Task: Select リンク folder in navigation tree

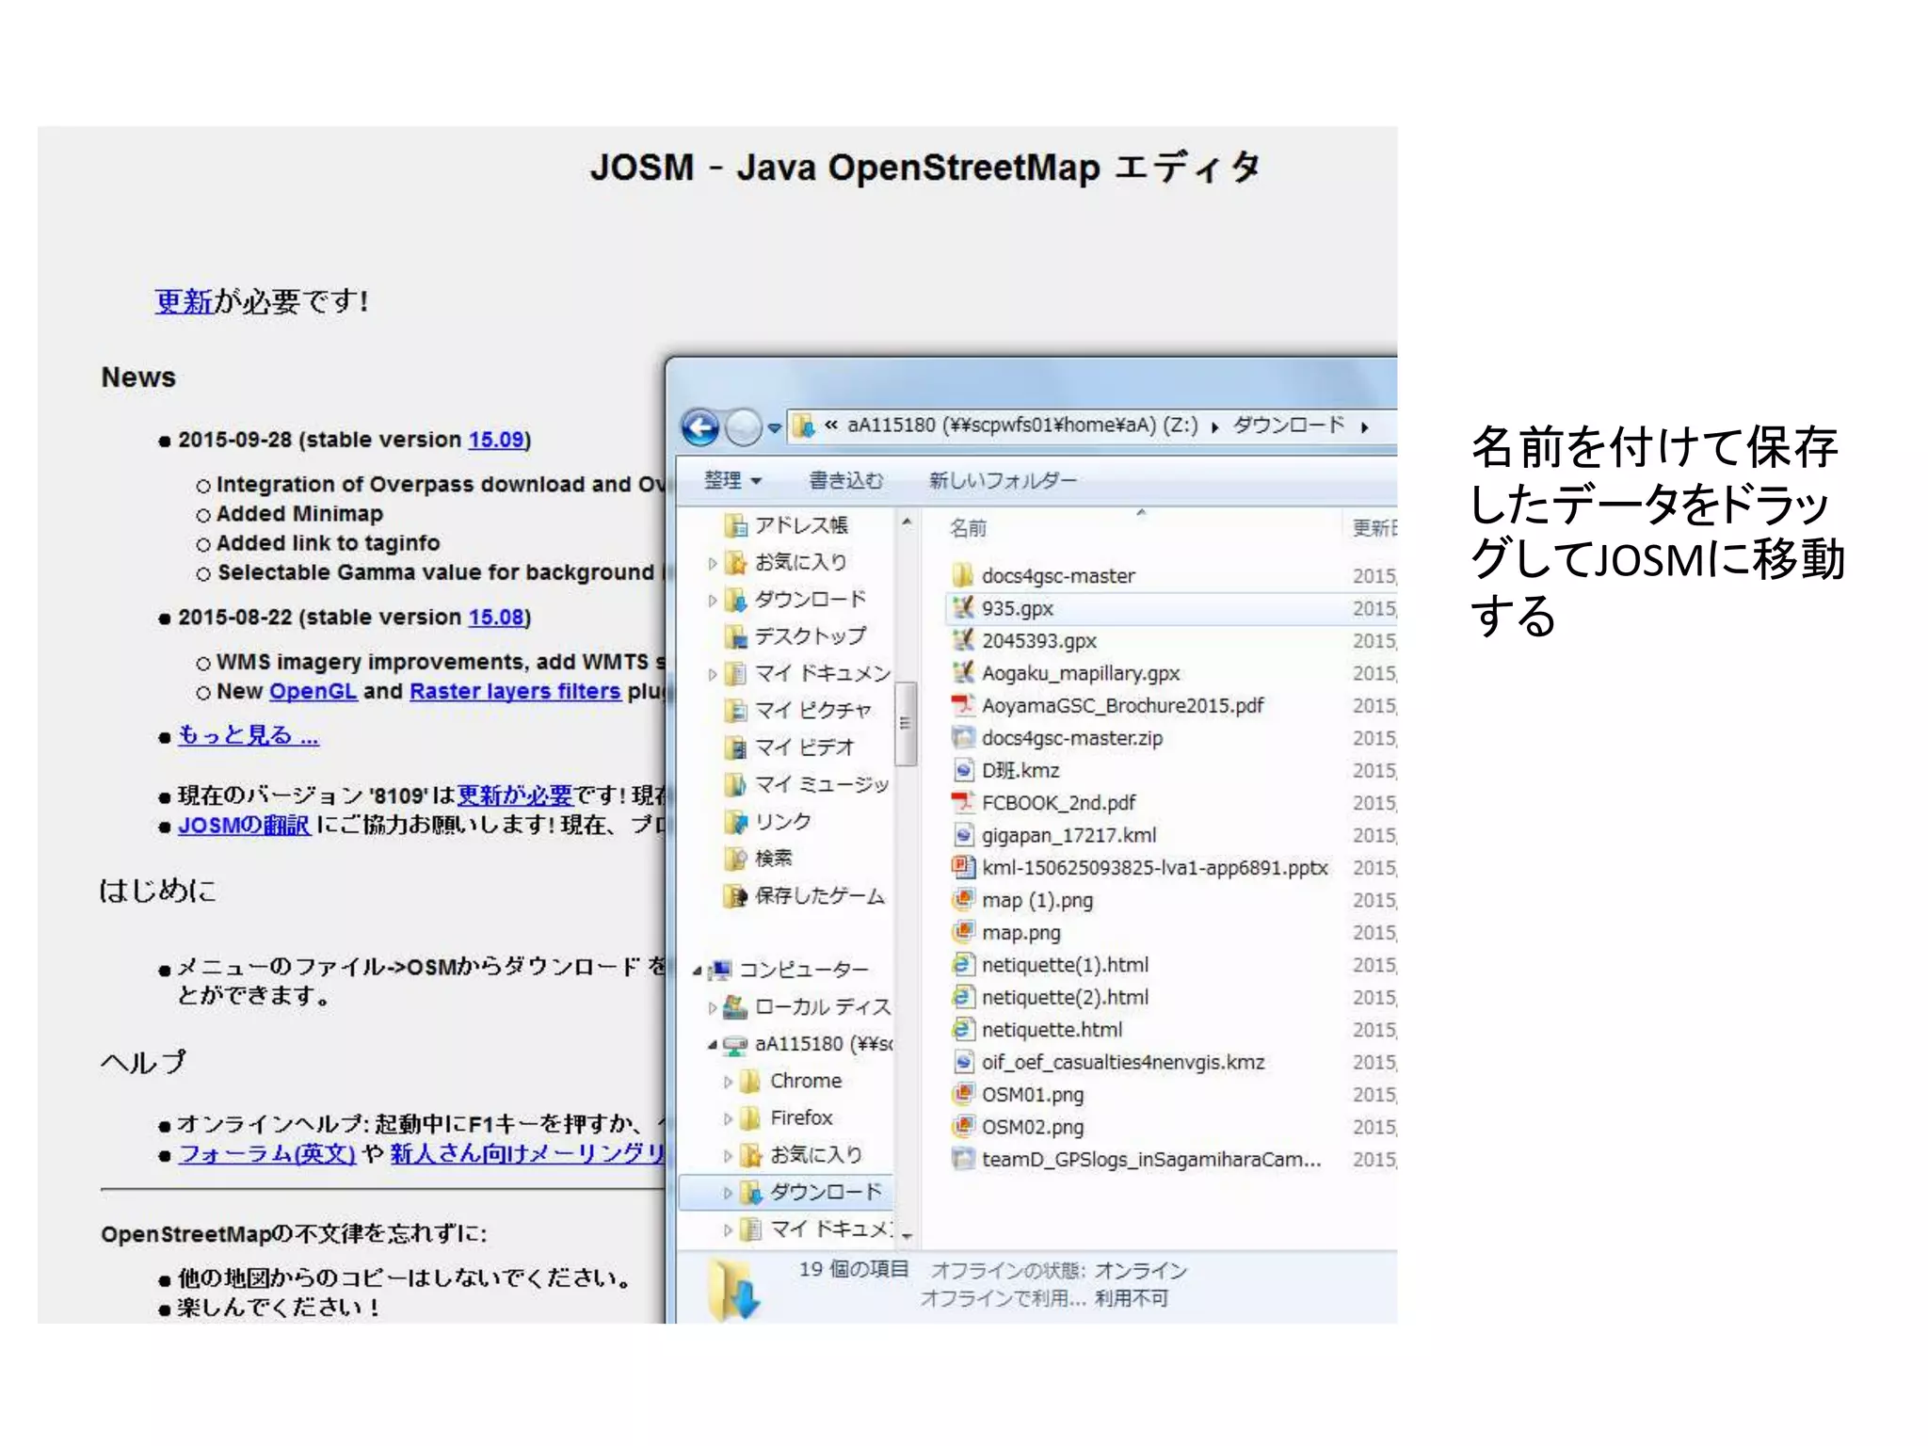Action: click(x=782, y=822)
